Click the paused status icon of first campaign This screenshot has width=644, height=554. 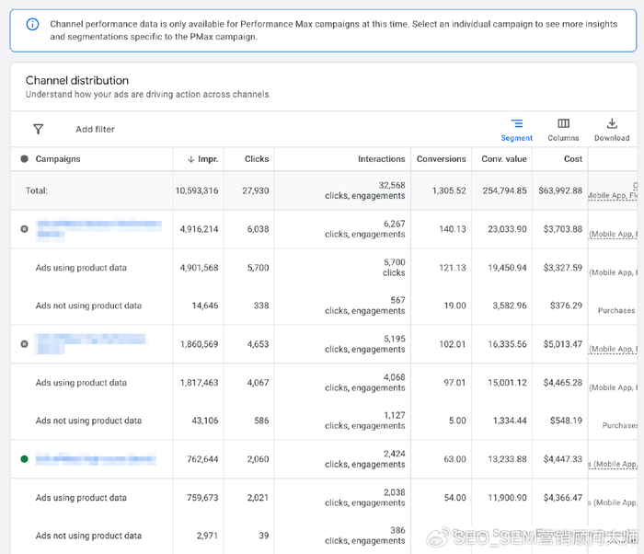pos(24,229)
